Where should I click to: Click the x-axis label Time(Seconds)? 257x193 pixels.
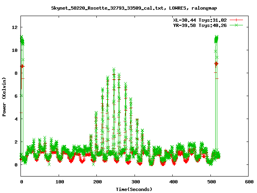point(134,189)
